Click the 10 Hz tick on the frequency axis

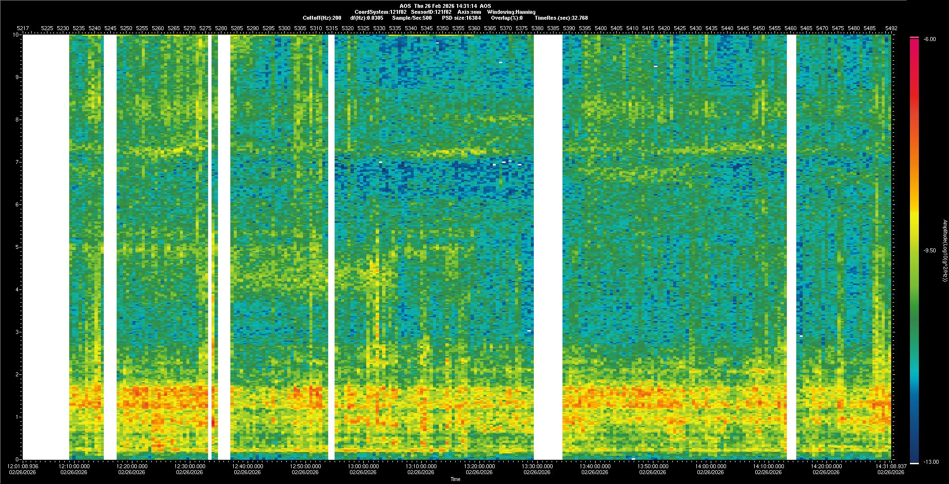(15, 35)
